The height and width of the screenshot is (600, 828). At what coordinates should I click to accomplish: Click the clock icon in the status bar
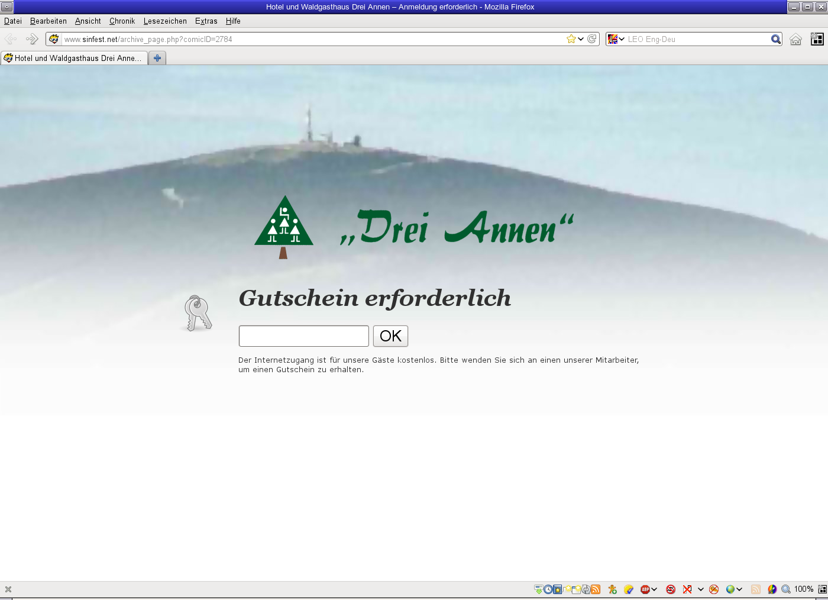[x=548, y=589]
